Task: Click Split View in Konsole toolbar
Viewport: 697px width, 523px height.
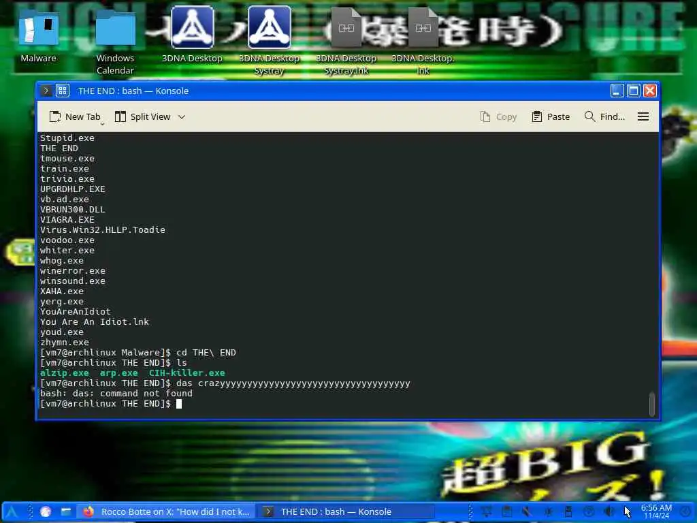Action: 143,116
